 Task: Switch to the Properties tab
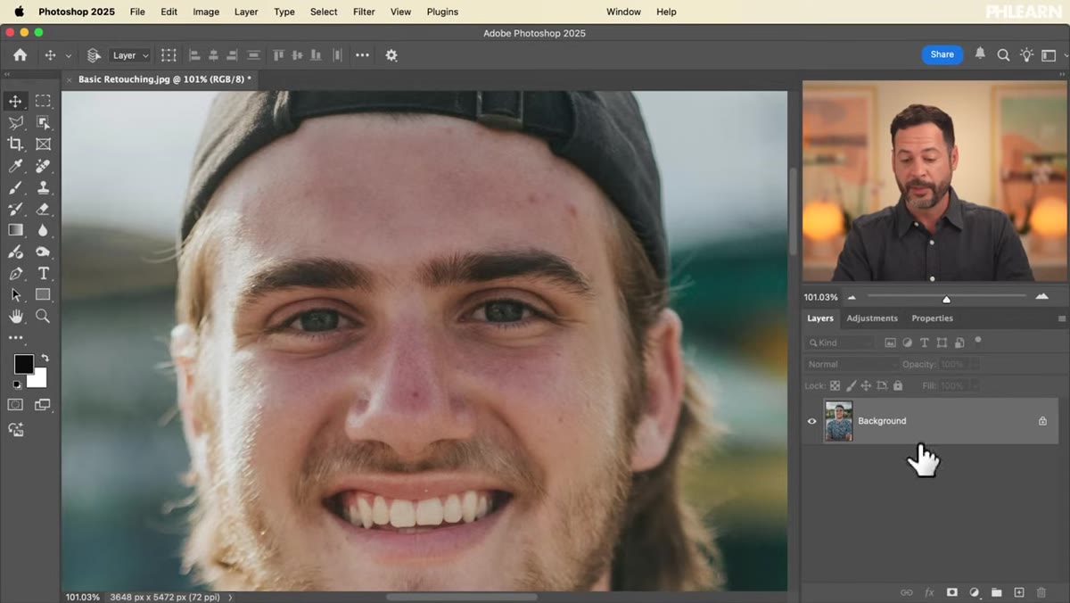point(932,318)
